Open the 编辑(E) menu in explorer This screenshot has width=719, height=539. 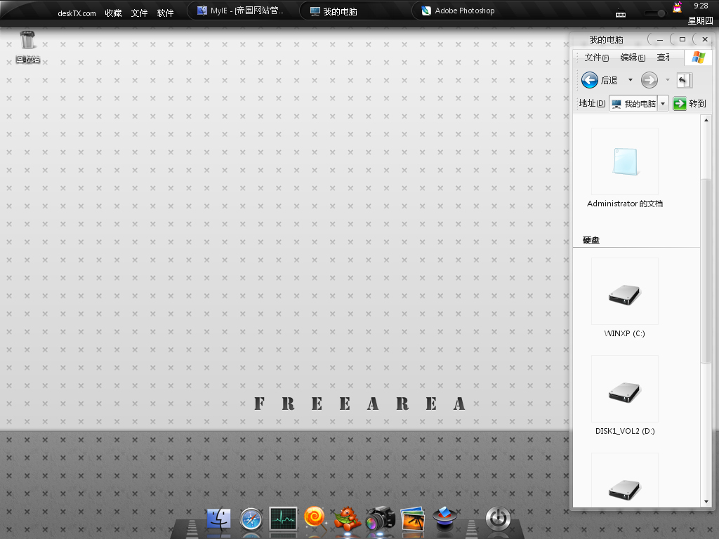632,58
